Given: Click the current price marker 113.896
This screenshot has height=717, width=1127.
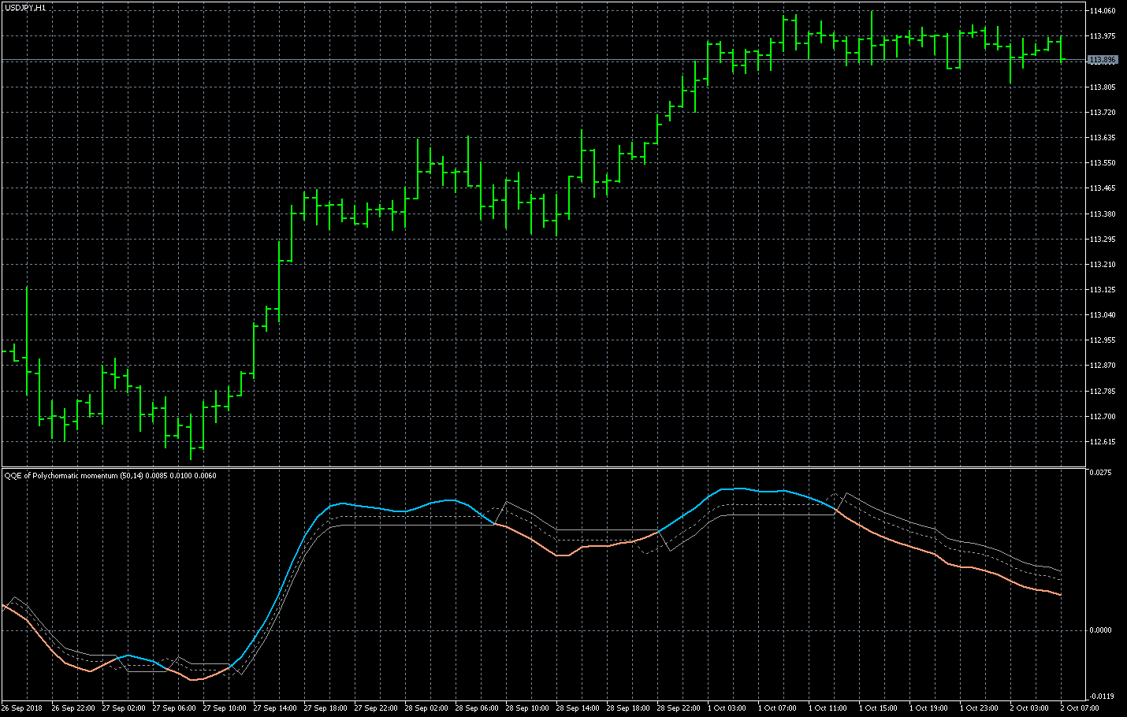Looking at the screenshot, I should point(1102,60).
